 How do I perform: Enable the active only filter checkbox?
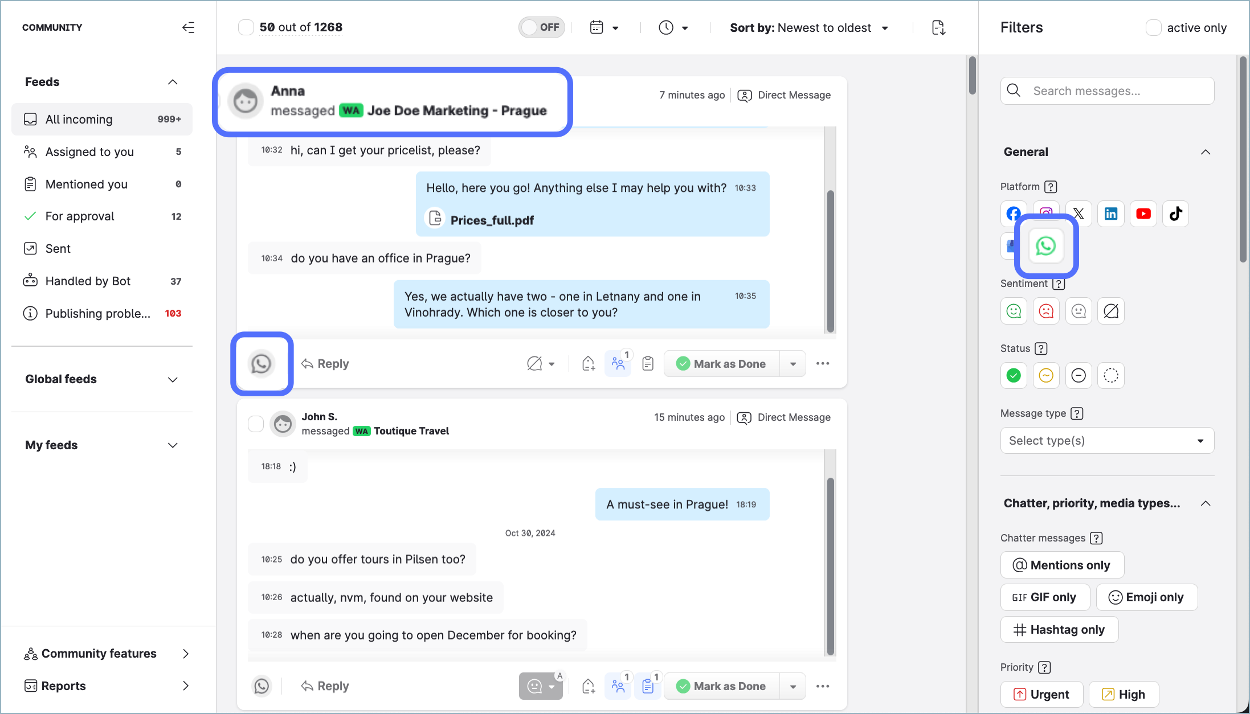[1153, 27]
